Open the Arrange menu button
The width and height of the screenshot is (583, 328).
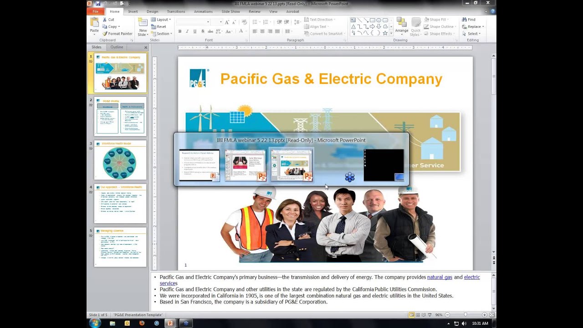tap(402, 27)
